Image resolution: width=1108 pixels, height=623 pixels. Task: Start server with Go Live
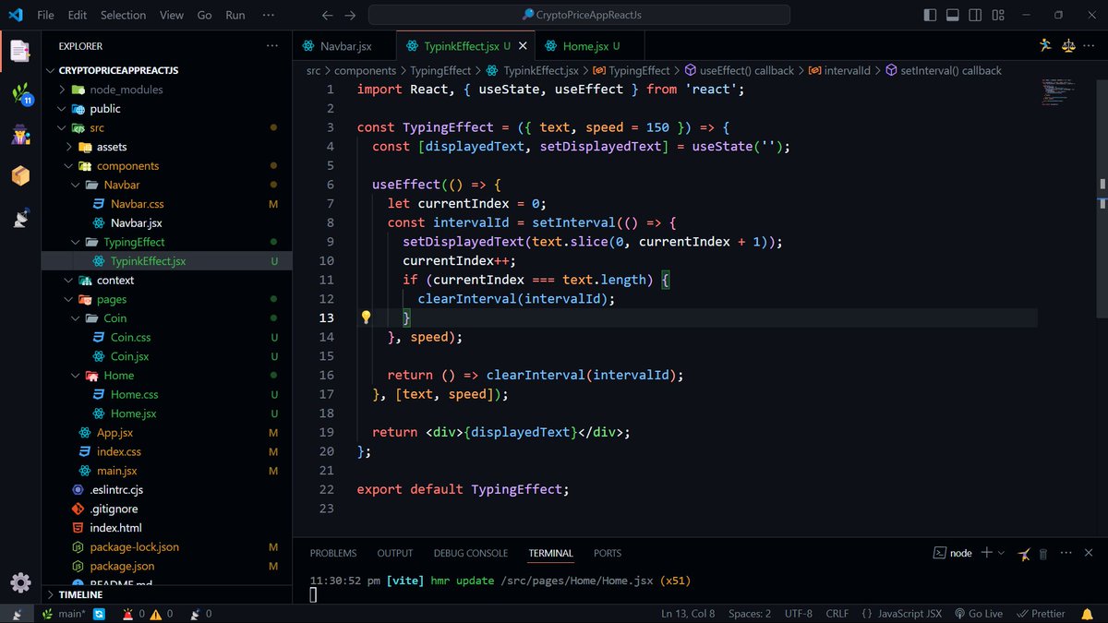pyautogui.click(x=979, y=614)
